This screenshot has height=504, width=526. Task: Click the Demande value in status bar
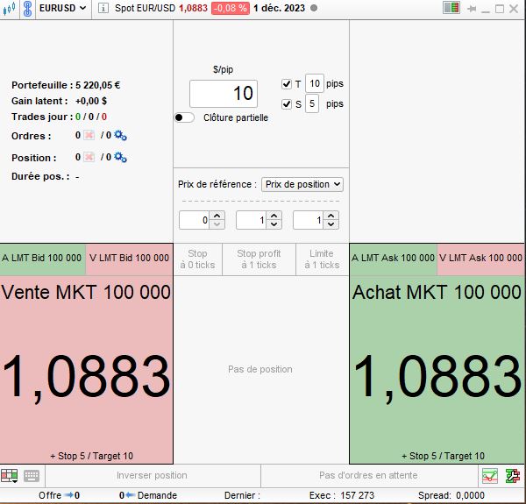[122, 495]
